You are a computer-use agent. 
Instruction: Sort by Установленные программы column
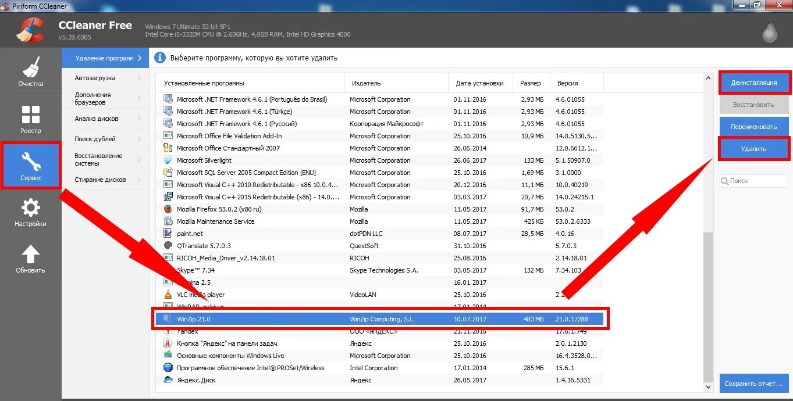(x=251, y=83)
